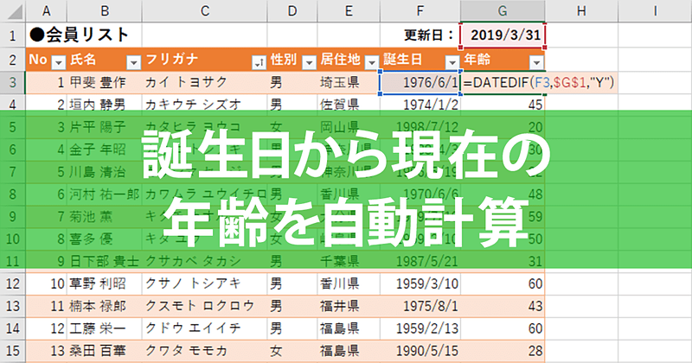Click the name 桑田 百華
The height and width of the screenshot is (363, 692).
98,351
